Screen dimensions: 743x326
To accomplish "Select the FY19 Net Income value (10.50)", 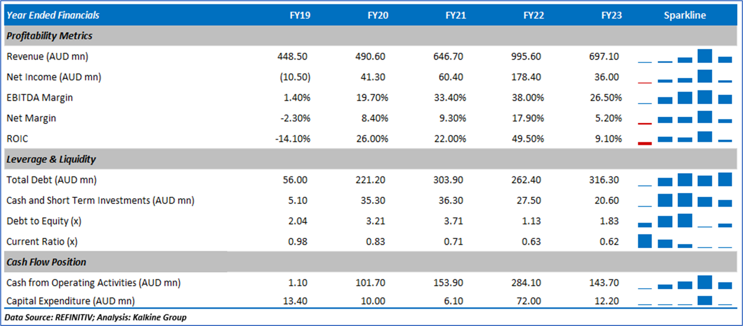I will 295,77.
